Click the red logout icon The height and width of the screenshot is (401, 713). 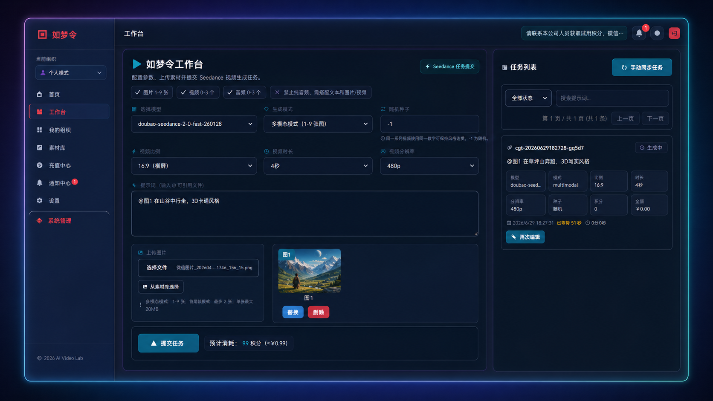point(674,33)
